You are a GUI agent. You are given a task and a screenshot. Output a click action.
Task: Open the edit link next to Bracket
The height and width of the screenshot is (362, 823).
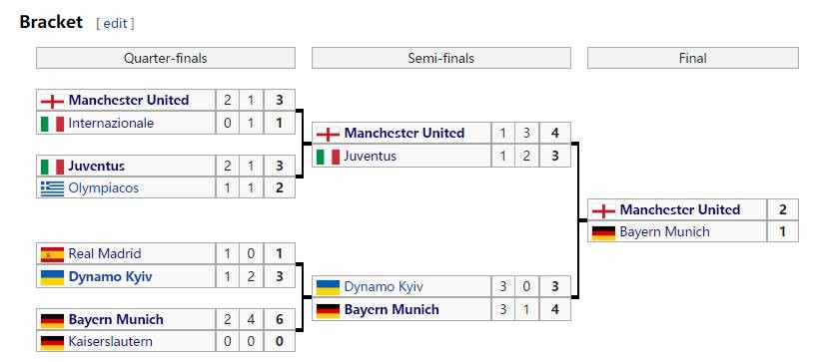[115, 23]
